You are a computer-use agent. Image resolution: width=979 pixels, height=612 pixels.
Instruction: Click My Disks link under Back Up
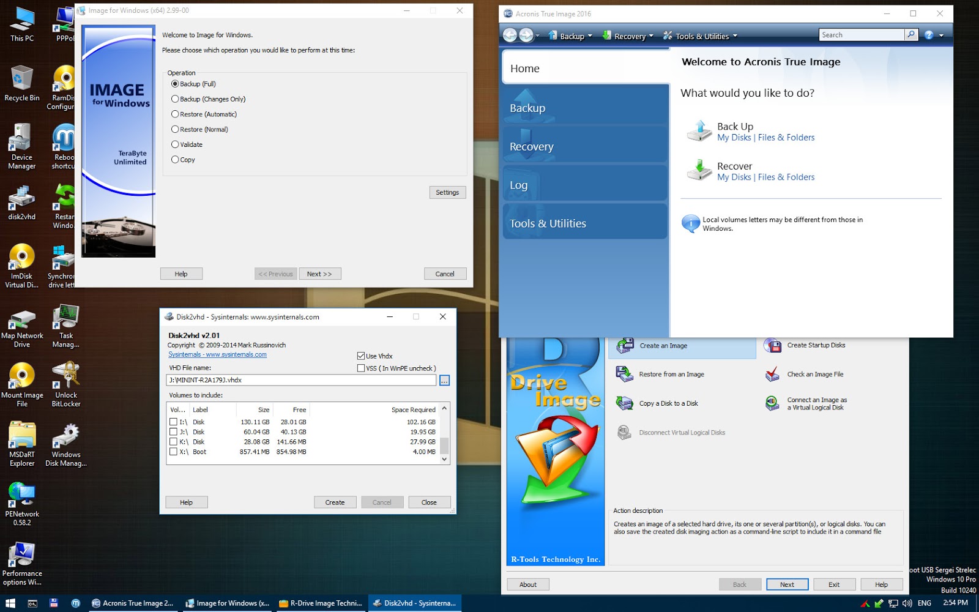click(x=734, y=138)
